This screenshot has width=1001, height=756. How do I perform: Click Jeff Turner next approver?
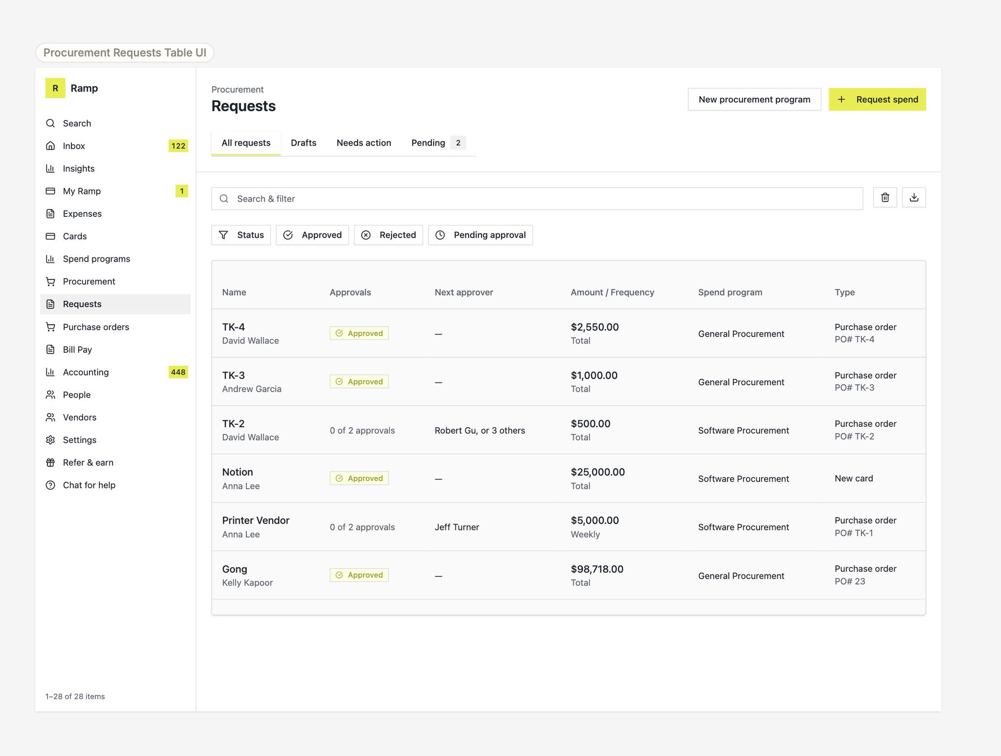[457, 527]
